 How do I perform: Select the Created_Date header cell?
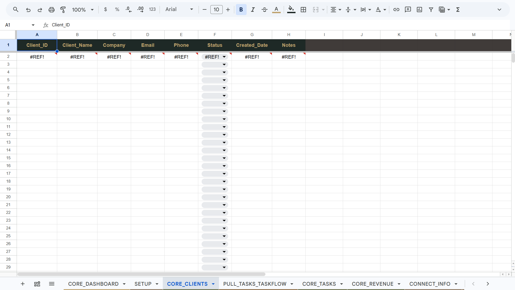(252, 45)
